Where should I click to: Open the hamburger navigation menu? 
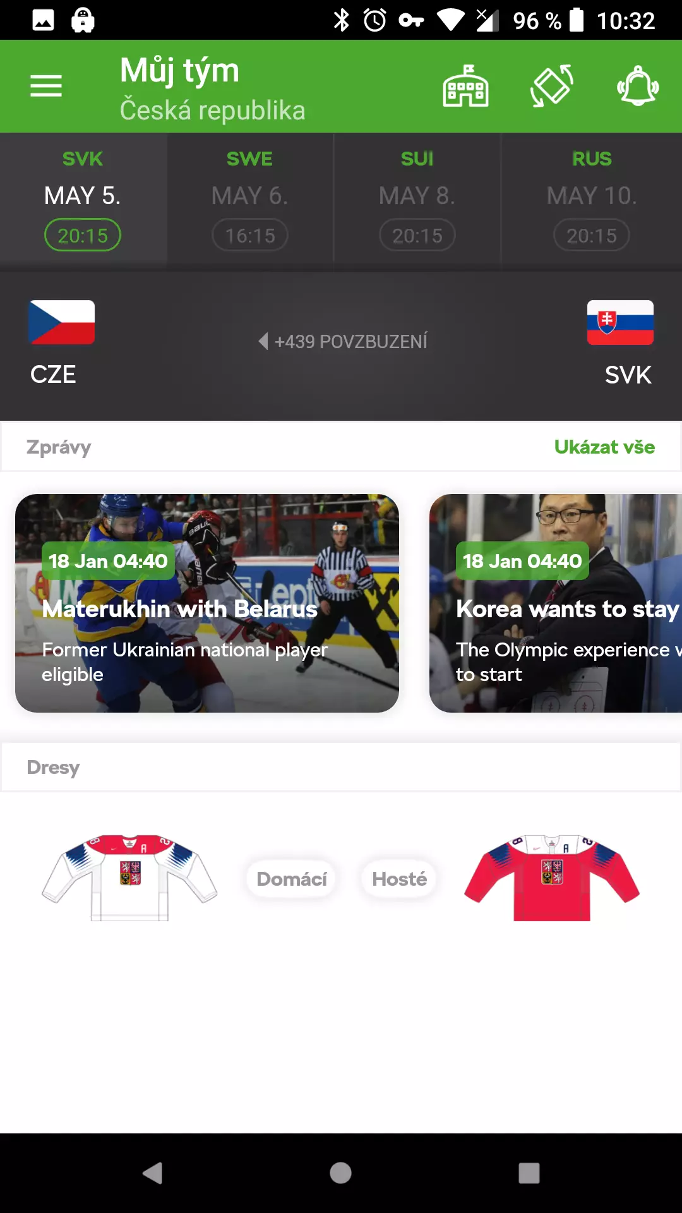pos(46,86)
